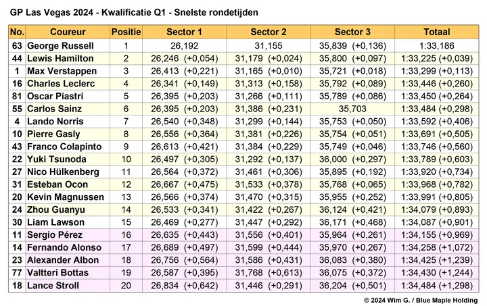Select the Sector 1 header cell
Screen dimensions: 487x306
(x=184, y=32)
